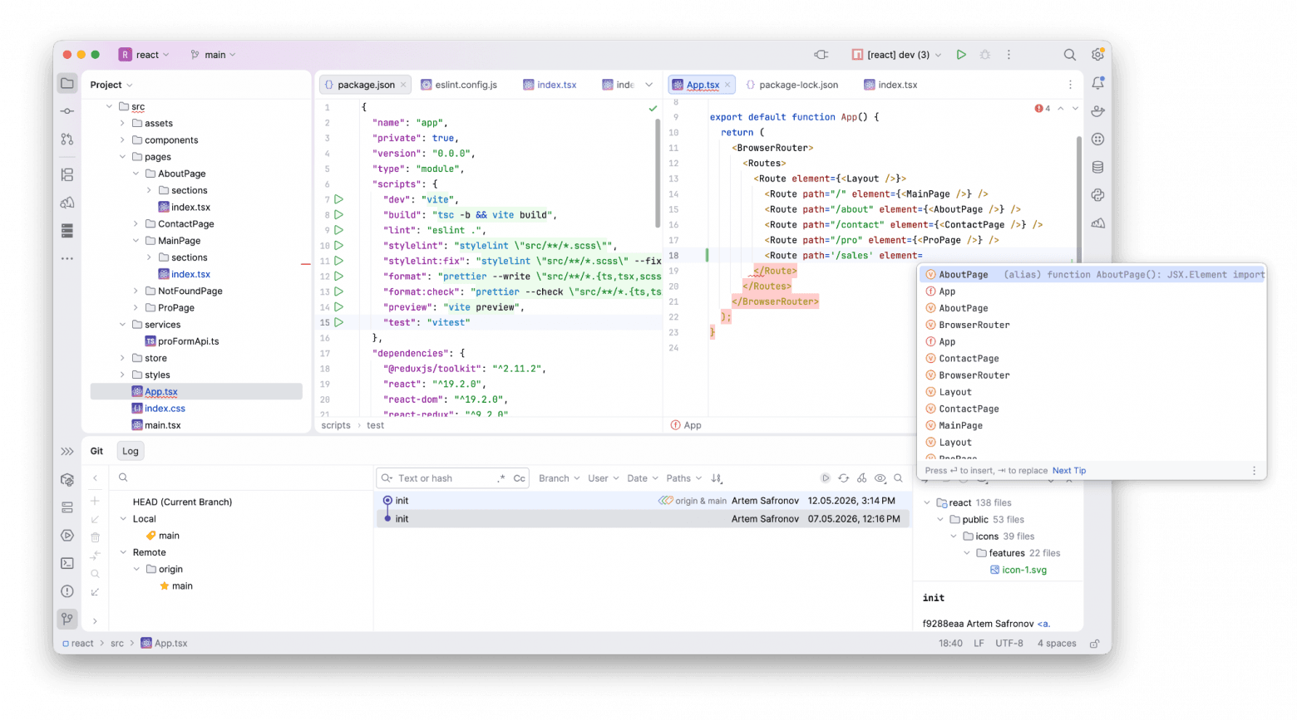The width and height of the screenshot is (1297, 720).
Task: Open the Terminal tool window
Action: click(x=67, y=563)
